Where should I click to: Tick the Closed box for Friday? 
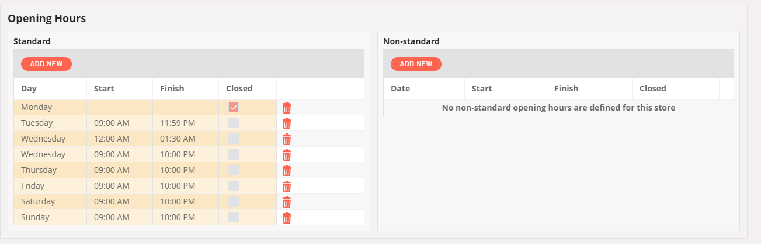[234, 186]
